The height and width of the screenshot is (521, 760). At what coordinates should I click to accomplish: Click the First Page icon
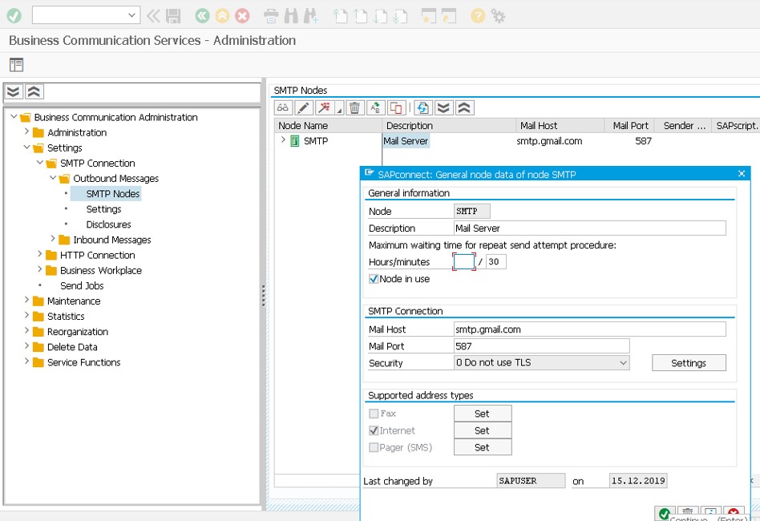pos(341,16)
